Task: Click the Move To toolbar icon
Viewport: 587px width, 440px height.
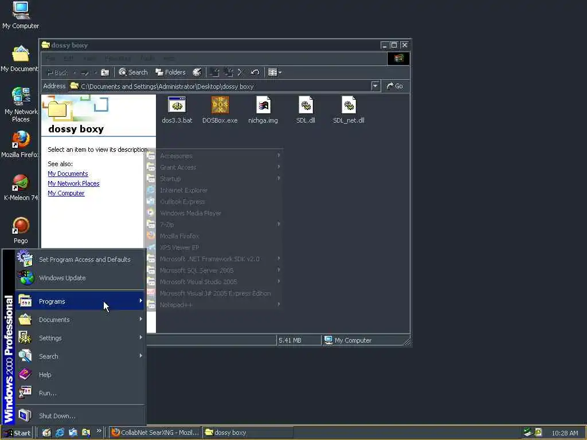Action: [214, 72]
